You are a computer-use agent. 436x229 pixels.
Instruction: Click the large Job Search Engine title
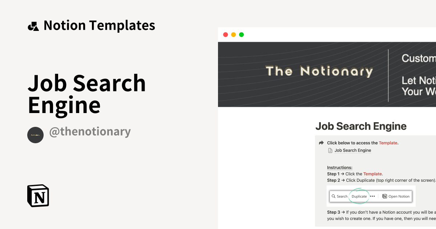click(x=361, y=126)
